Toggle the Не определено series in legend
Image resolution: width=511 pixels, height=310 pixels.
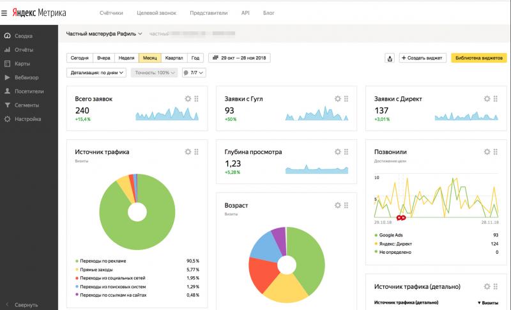point(393,252)
